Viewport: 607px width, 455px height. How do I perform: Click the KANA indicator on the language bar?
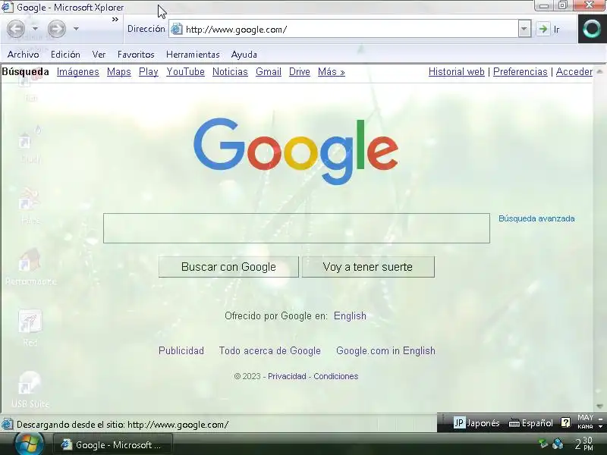pyautogui.click(x=585, y=426)
